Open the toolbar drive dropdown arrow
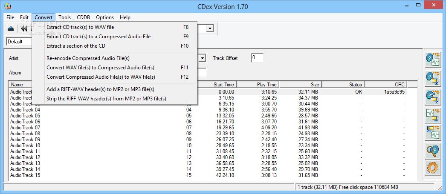This screenshot has height=194, width=446. pos(210,29)
